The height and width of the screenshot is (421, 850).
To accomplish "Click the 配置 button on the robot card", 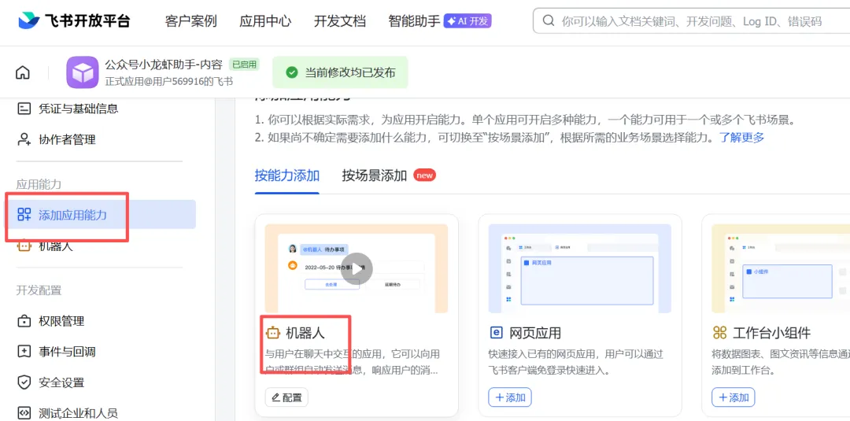I will click(286, 397).
